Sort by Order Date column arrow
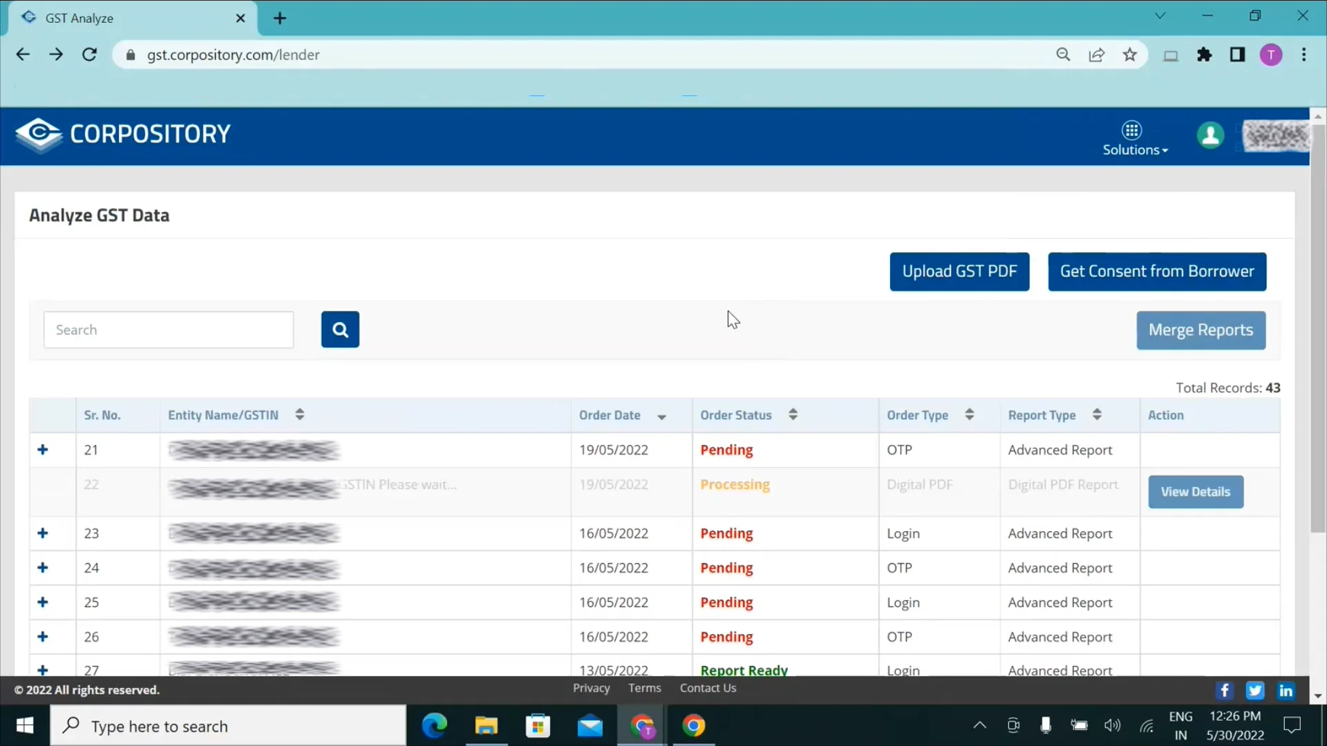The width and height of the screenshot is (1327, 746). 661,417
